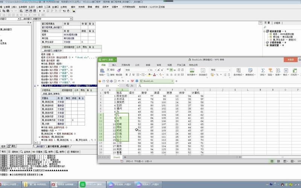Click the increase font size icon

(159, 70)
